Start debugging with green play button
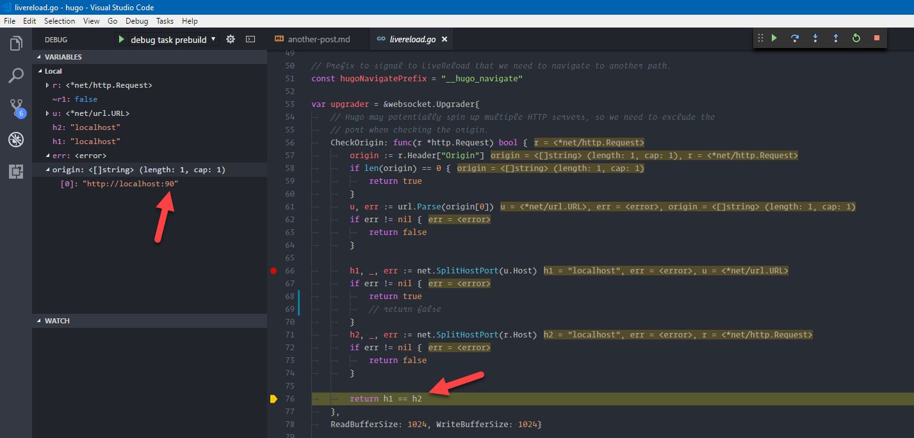The width and height of the screenshot is (914, 438). tap(121, 39)
